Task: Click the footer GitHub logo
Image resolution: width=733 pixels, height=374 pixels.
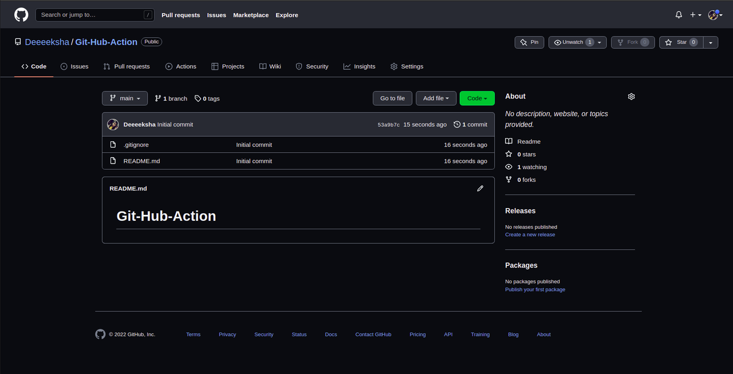Action: [100, 335]
